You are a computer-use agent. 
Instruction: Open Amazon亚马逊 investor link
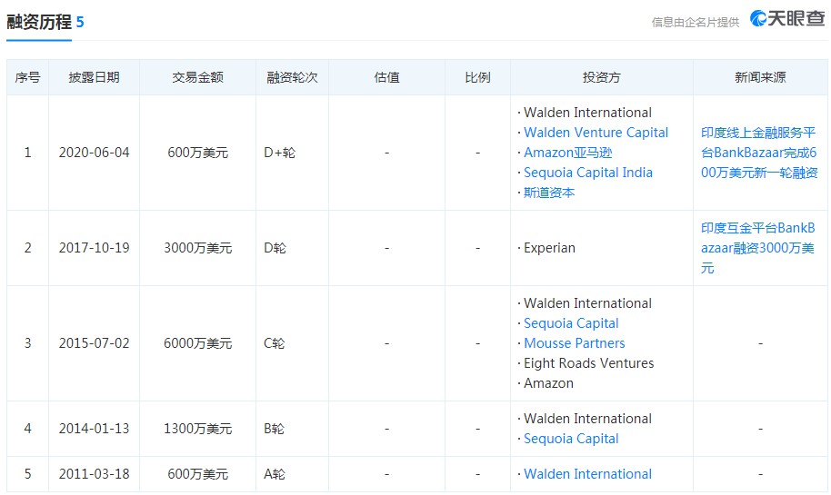click(567, 153)
